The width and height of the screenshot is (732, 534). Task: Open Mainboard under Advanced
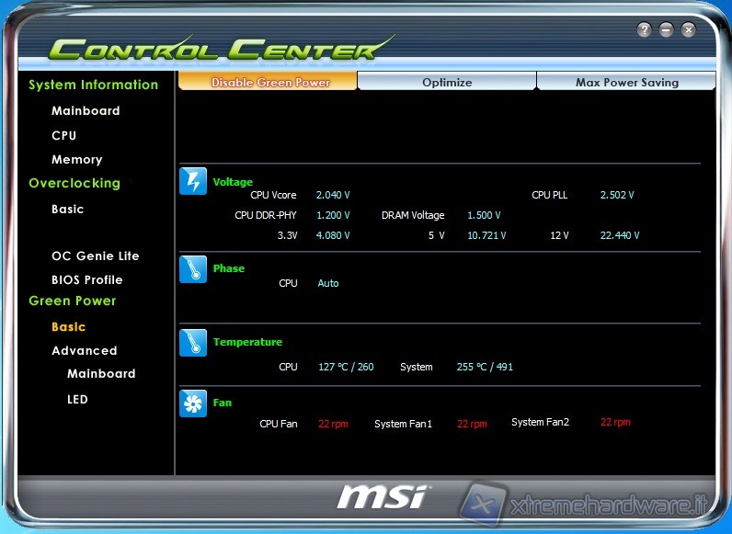pyautogui.click(x=101, y=373)
